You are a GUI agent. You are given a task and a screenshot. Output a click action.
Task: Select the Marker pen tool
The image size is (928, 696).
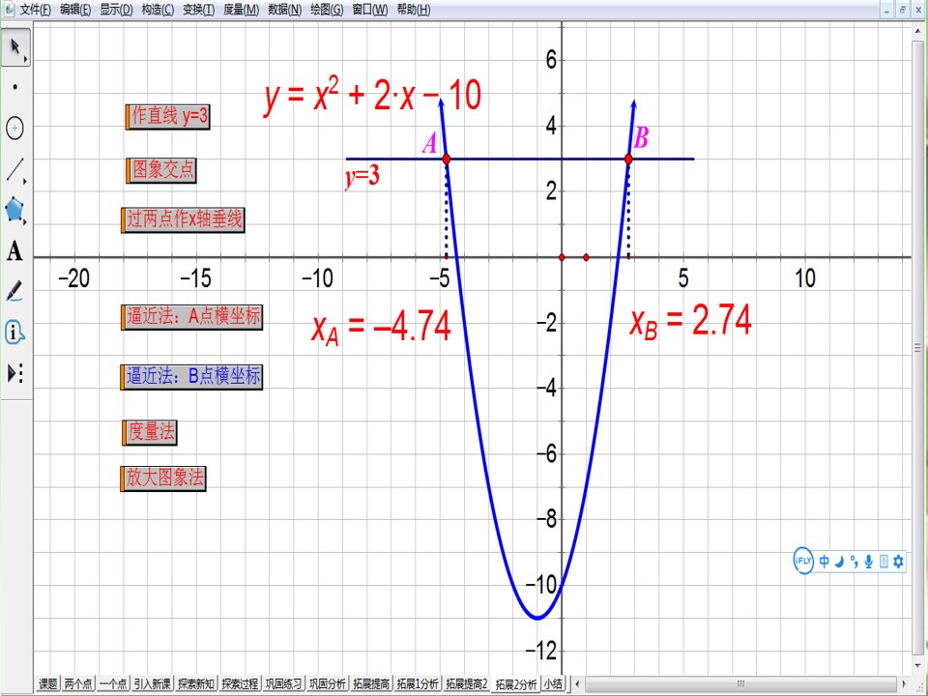click(x=15, y=291)
